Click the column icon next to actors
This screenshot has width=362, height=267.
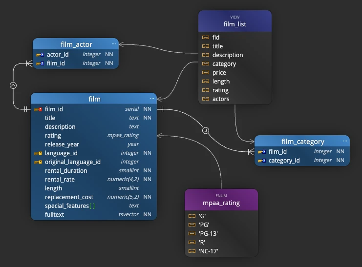pos(206,99)
